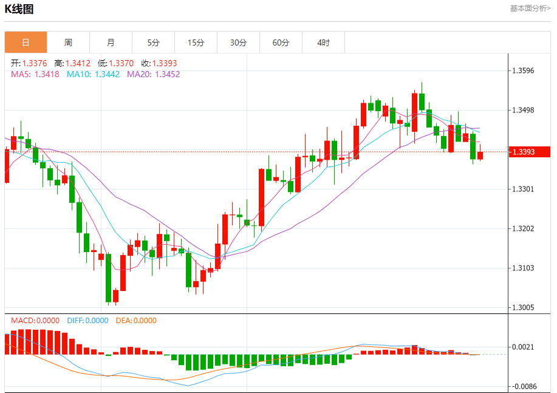Screen dimensions: 557x393
Task: Switch to the 周 weekly tab
Action: [x=68, y=43]
